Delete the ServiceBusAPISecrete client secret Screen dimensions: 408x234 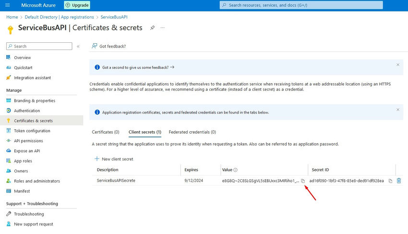[399, 181]
